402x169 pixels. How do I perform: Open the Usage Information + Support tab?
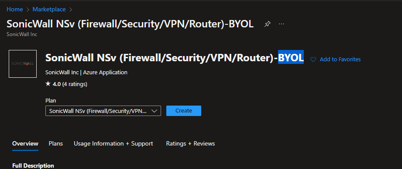tap(113, 143)
